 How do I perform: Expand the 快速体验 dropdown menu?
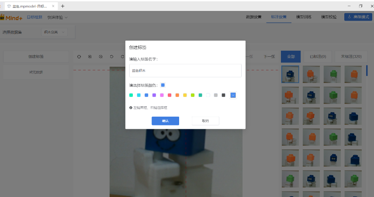coord(58,17)
